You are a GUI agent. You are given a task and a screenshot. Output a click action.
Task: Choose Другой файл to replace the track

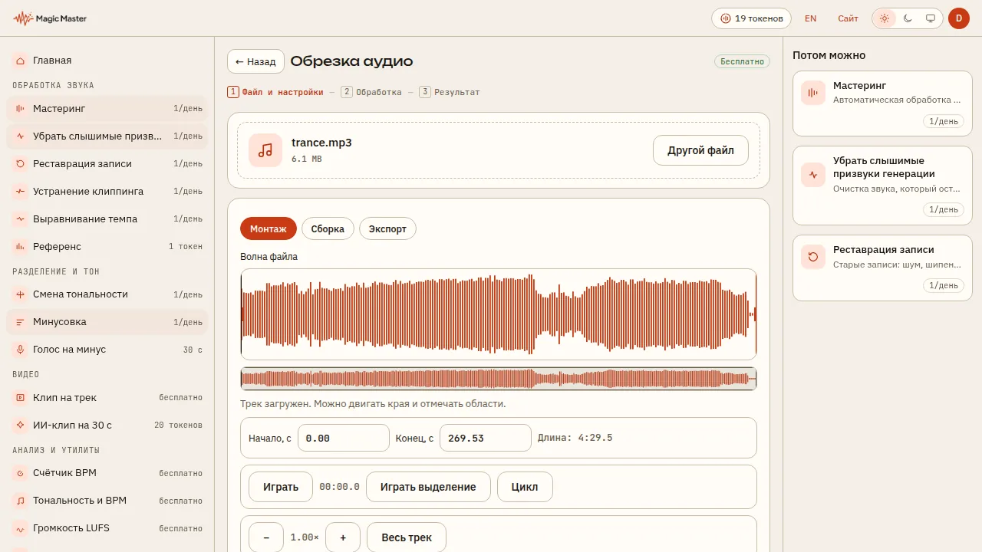click(701, 150)
